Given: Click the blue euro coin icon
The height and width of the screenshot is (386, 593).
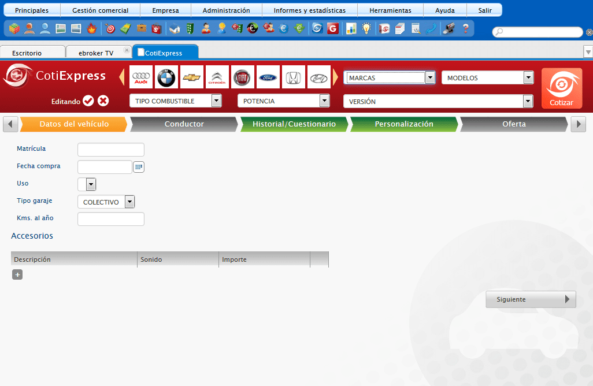Looking at the screenshot, I should pyautogui.click(x=284, y=28).
